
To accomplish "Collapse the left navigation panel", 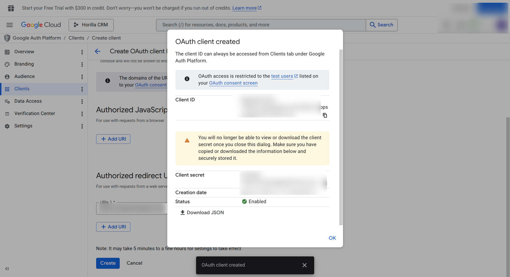I will point(7,269).
